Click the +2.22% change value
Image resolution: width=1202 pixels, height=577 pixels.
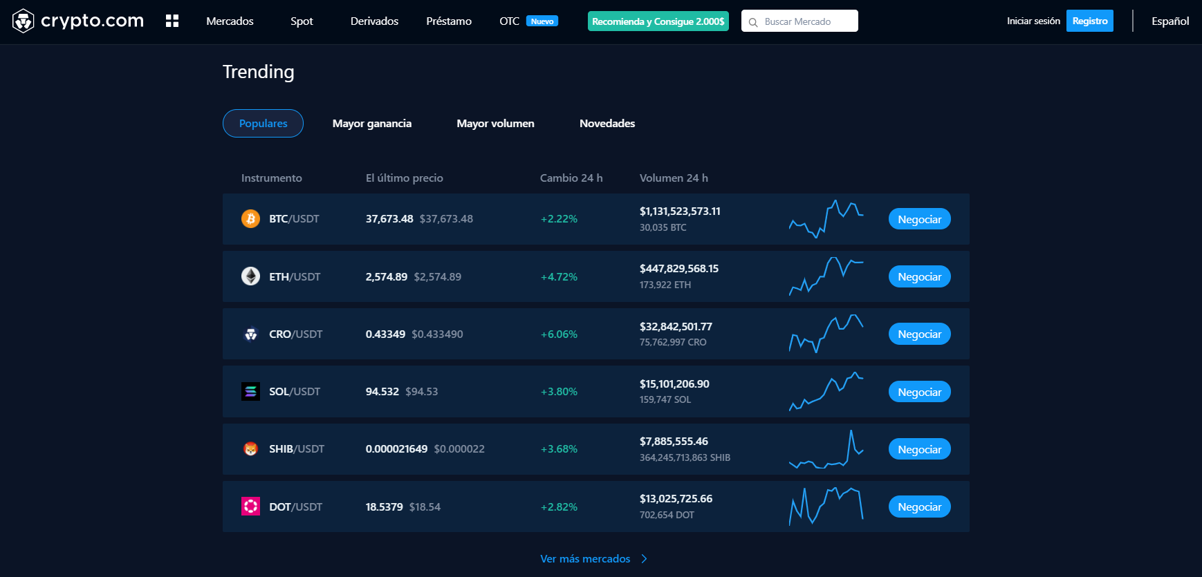click(x=559, y=219)
